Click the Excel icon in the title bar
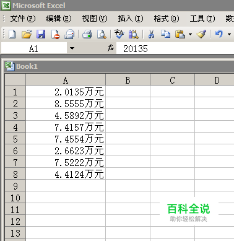The height and width of the screenshot is (241, 234). [x=6, y=6]
